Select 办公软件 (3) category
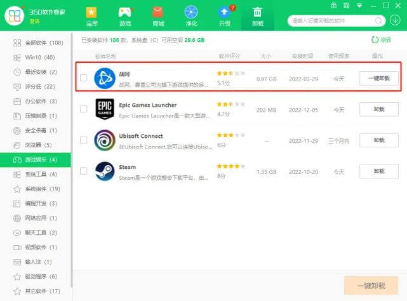The width and height of the screenshot is (407, 301). [36, 101]
